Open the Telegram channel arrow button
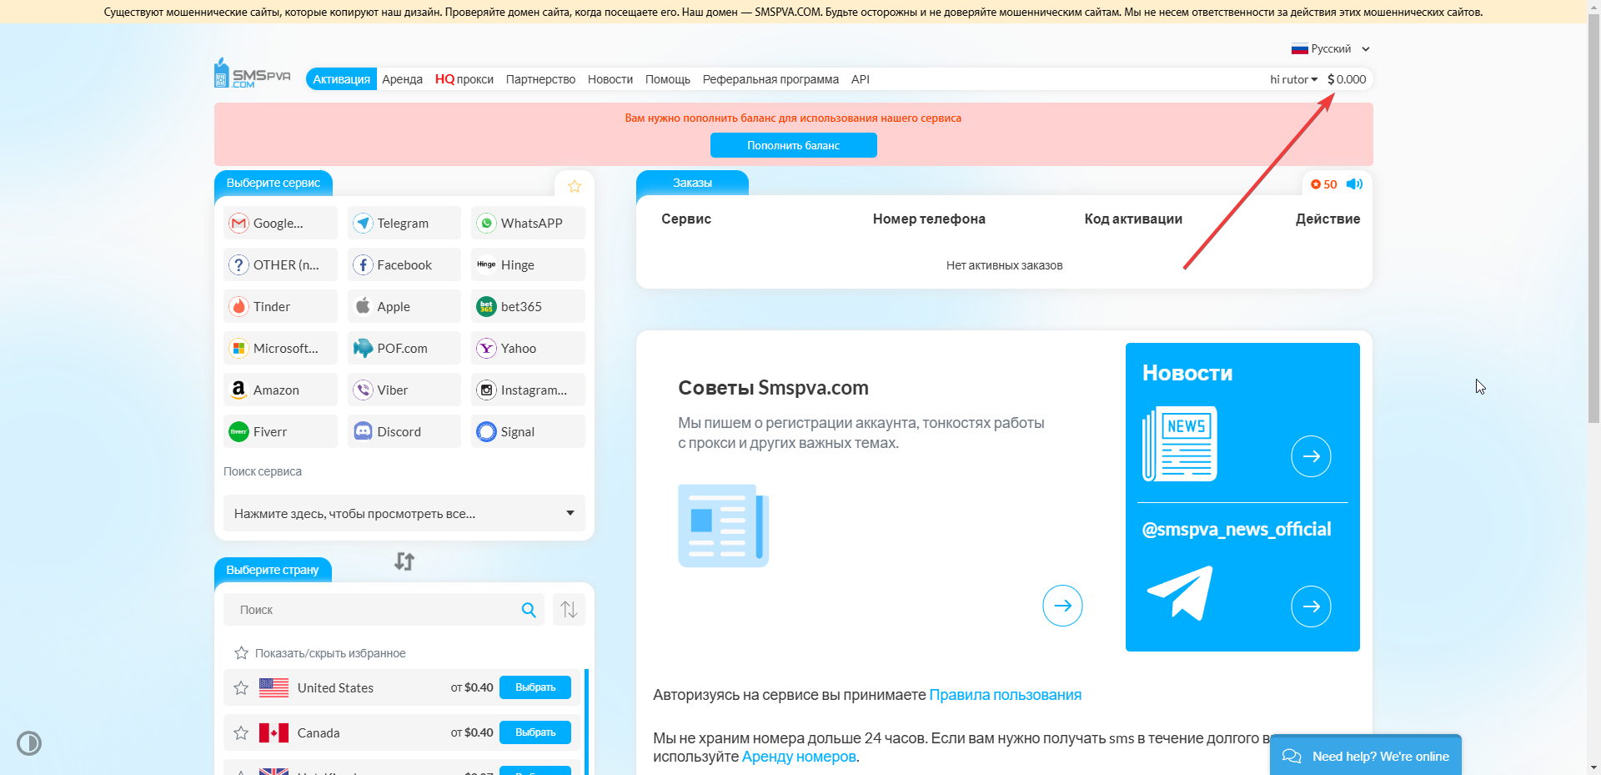This screenshot has width=1601, height=775. coord(1311,606)
